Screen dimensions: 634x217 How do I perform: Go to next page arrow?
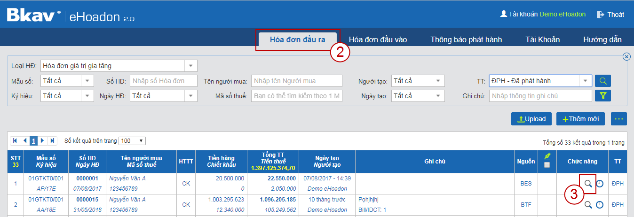(x=43, y=140)
